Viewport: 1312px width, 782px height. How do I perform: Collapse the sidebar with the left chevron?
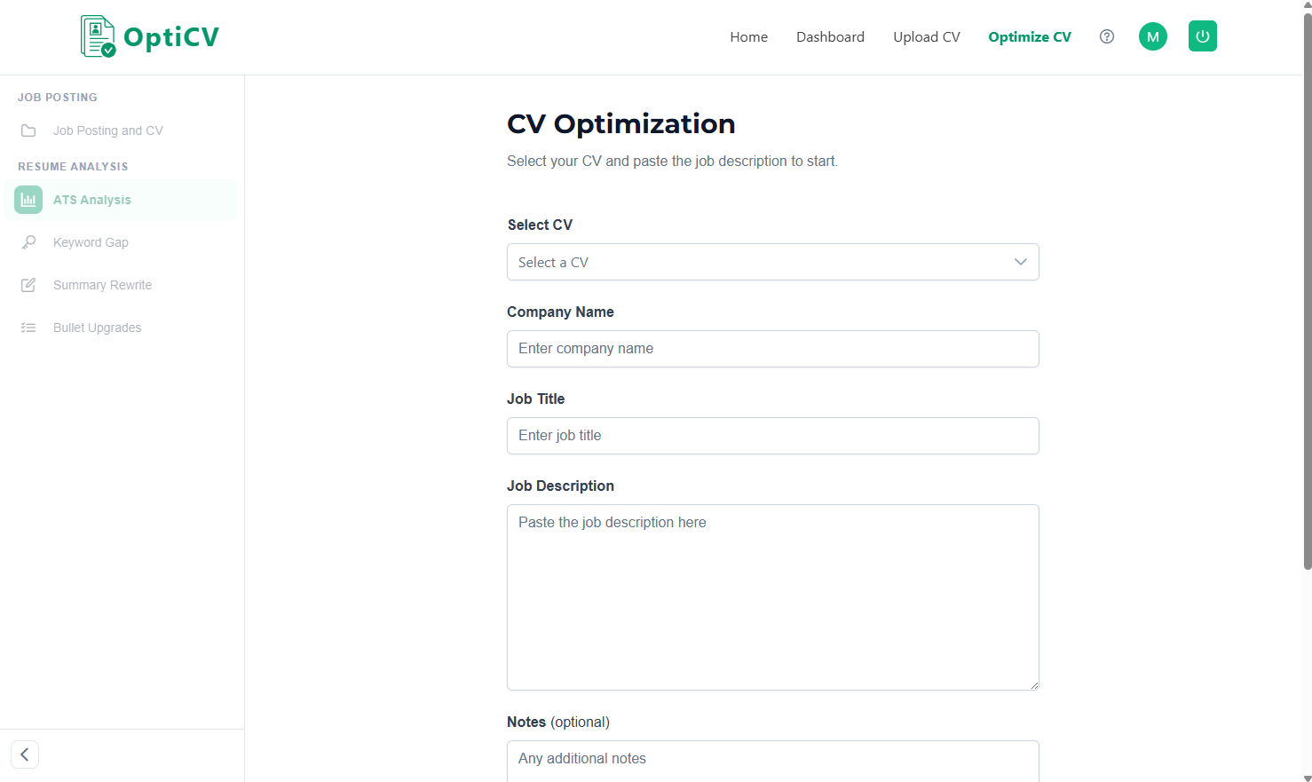tap(25, 754)
